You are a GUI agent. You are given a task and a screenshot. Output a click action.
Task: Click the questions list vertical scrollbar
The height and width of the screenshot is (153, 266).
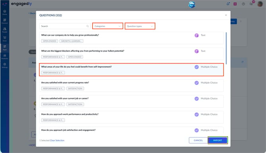pyautogui.click(x=226, y=48)
